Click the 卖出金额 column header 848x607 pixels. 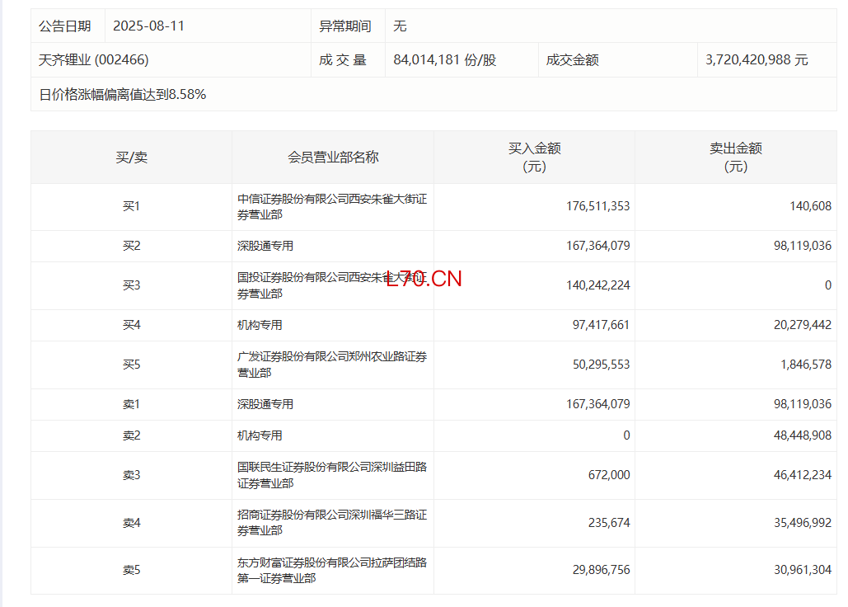click(x=735, y=157)
